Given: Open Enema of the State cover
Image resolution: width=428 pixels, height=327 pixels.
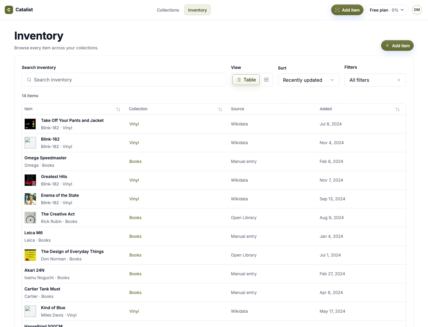Looking at the screenshot, I should pos(30,199).
